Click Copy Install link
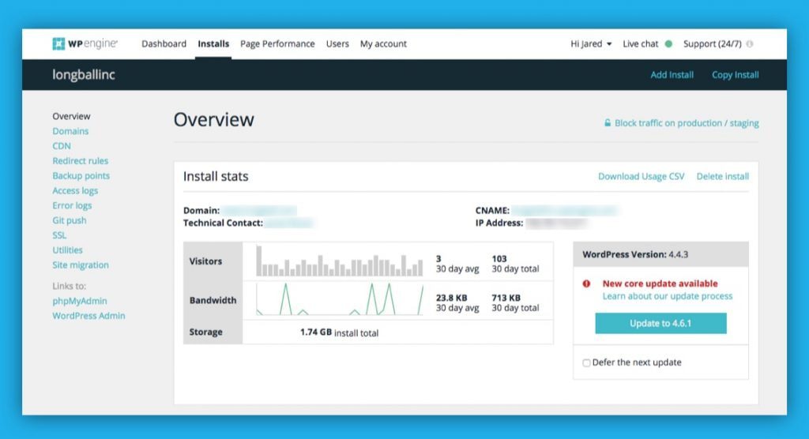The width and height of the screenshot is (809, 439). (736, 75)
